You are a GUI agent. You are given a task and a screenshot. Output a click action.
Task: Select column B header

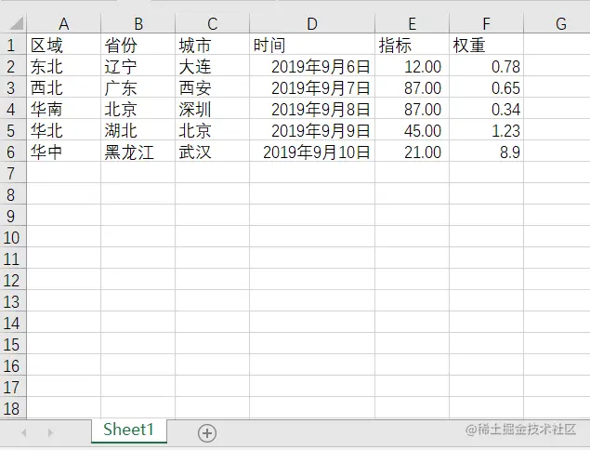[138, 23]
